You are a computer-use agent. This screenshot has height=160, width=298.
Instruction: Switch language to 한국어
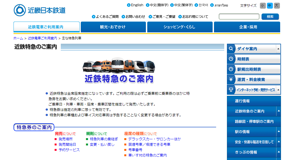tap(203, 5)
